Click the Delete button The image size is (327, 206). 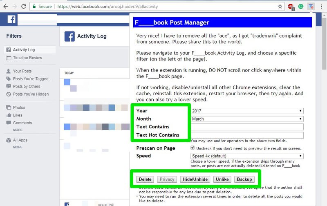pos(145,179)
